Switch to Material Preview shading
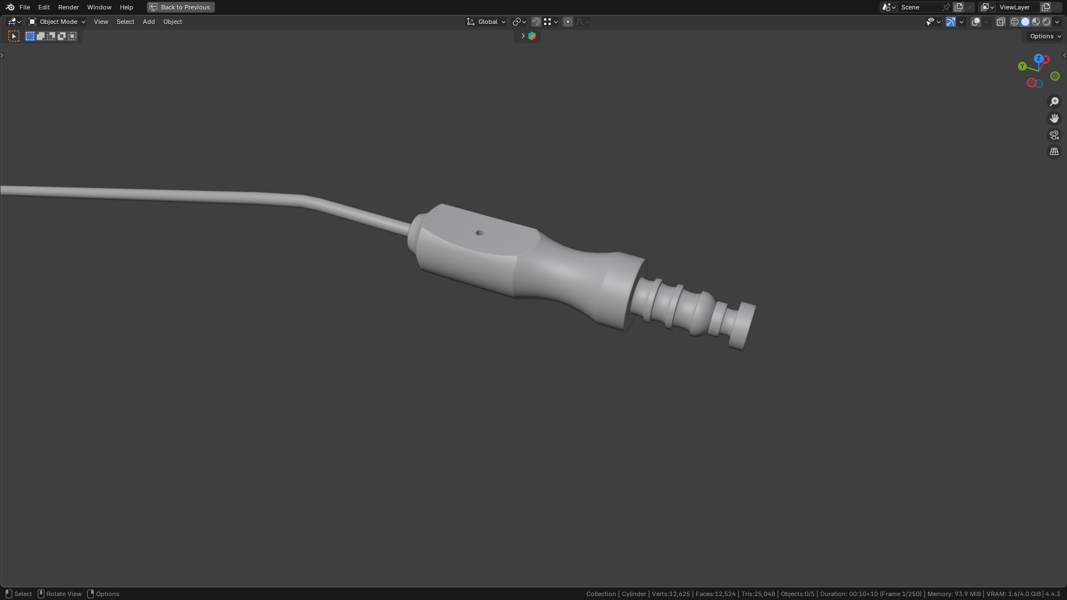The image size is (1067, 600). pyautogui.click(x=1036, y=22)
